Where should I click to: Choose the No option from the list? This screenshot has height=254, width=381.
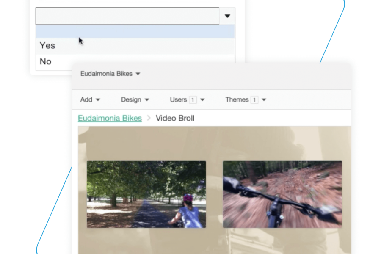pos(46,61)
